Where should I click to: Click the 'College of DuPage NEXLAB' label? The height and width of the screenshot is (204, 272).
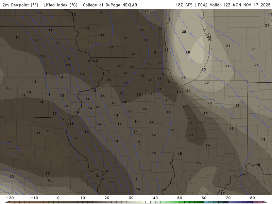point(110,5)
